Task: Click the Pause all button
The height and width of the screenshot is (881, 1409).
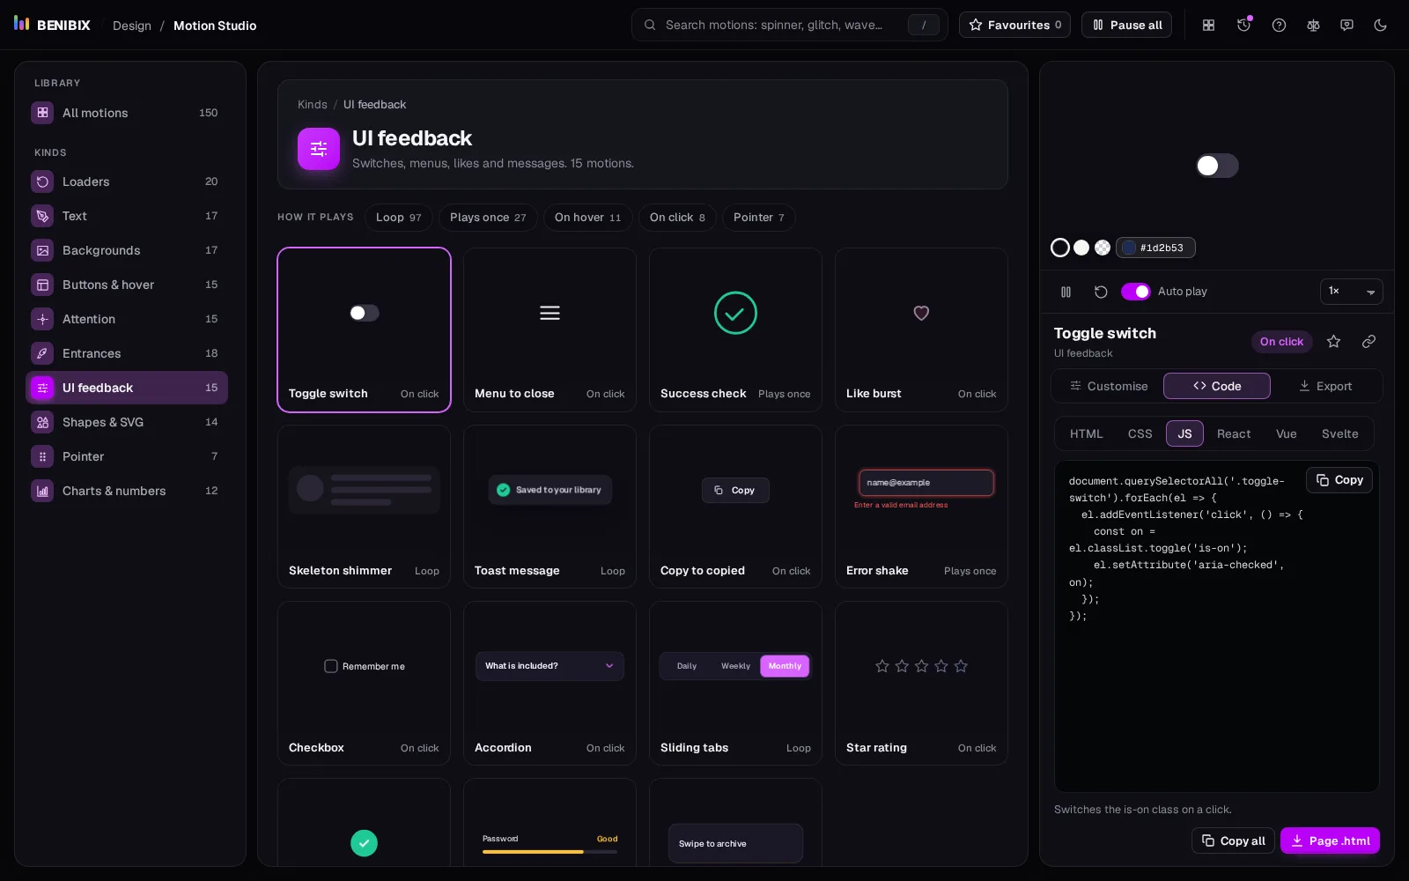Action: pos(1127,25)
